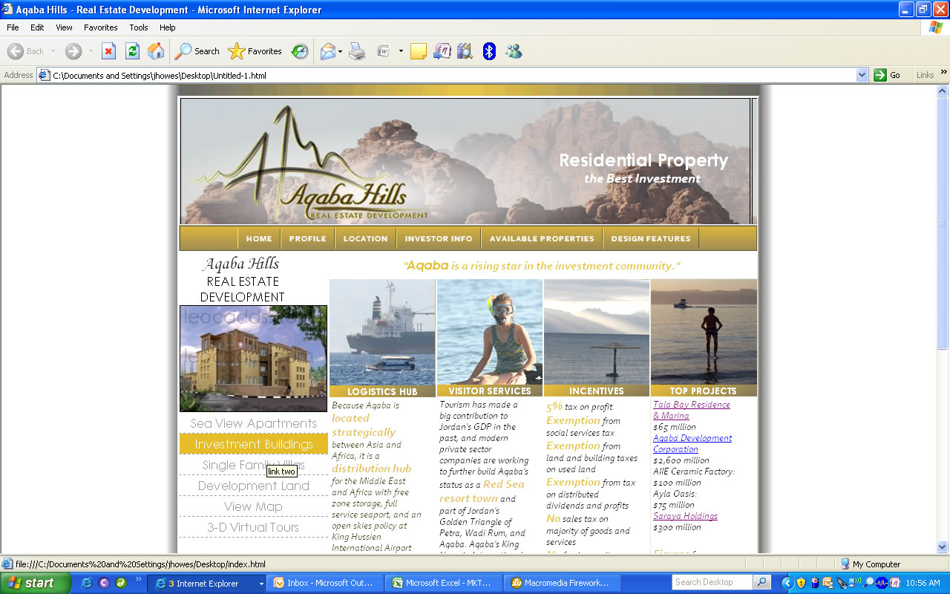
Task: Click PROFILE in site navigation bar
Action: point(307,238)
